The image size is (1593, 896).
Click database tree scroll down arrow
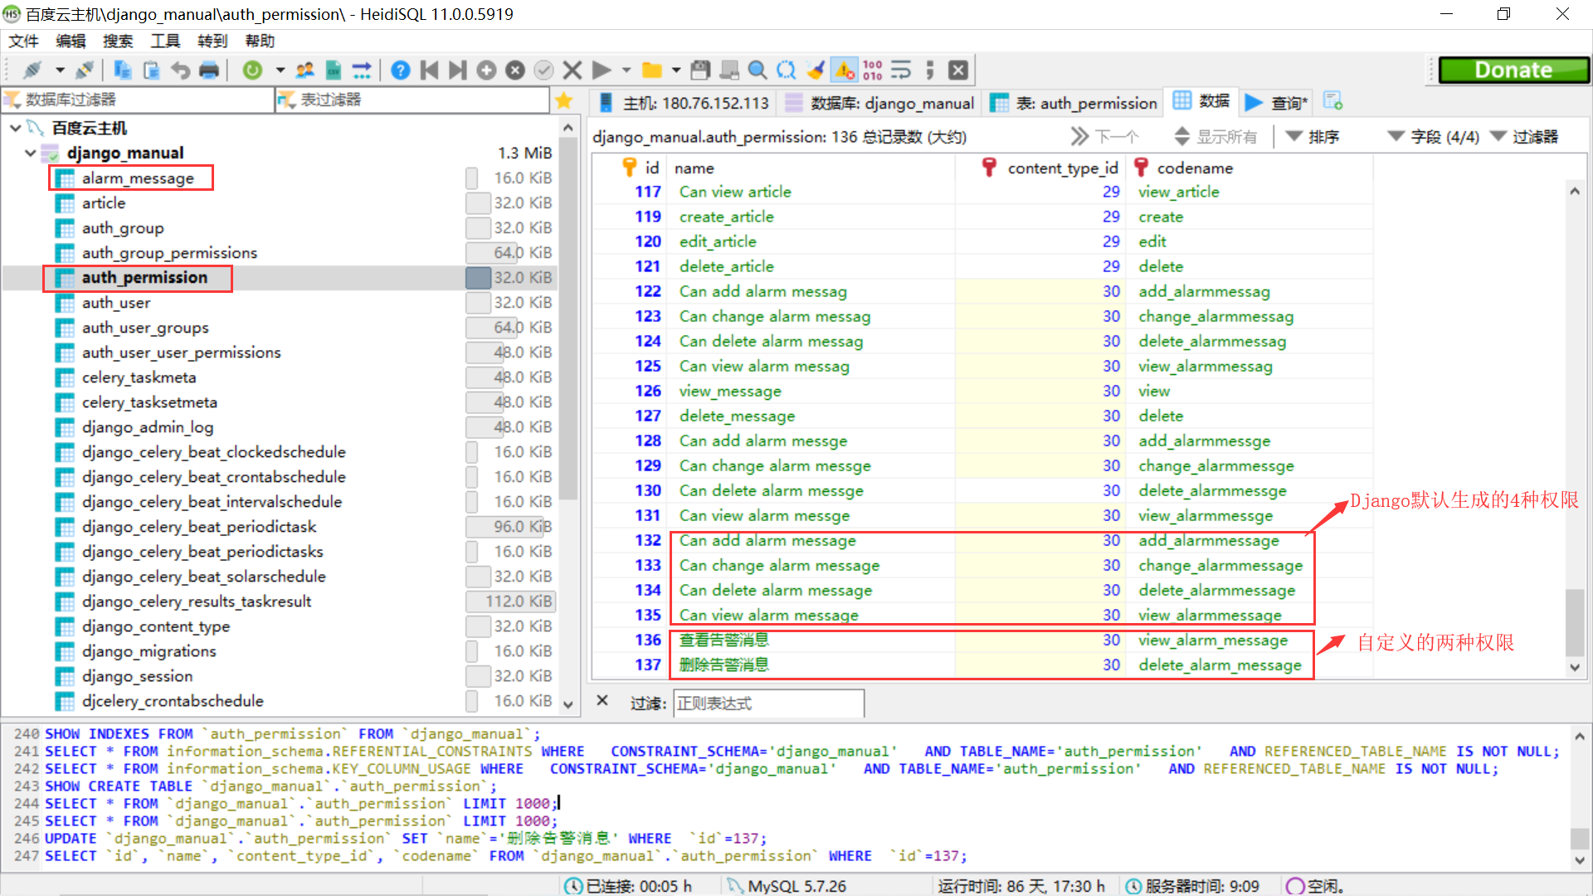pyautogui.click(x=568, y=704)
